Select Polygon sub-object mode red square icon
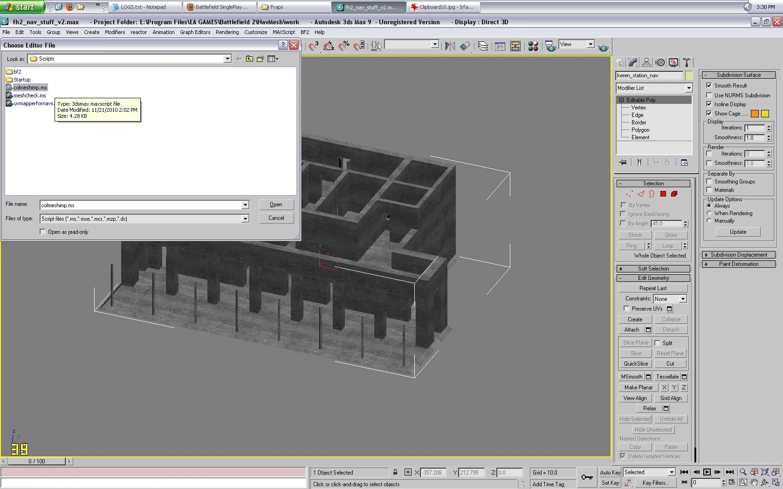The image size is (783, 489). (x=663, y=194)
